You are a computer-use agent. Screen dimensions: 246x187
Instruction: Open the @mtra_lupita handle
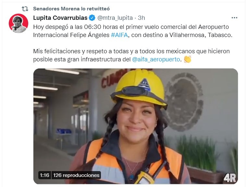coord(115,18)
